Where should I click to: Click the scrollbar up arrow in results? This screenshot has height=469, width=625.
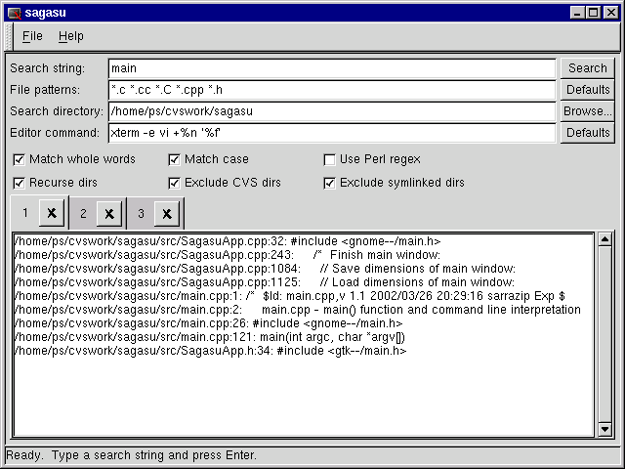coord(604,239)
